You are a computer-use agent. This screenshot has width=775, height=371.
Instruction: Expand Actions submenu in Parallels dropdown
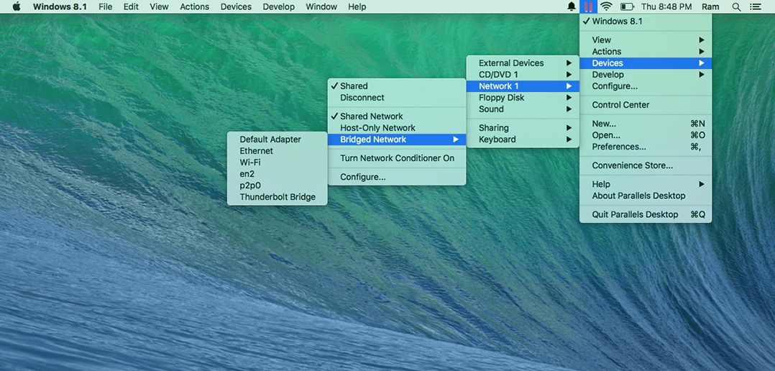[646, 51]
